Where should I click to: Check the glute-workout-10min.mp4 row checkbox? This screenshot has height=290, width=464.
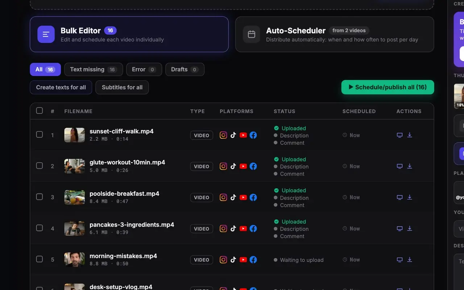pos(40,166)
